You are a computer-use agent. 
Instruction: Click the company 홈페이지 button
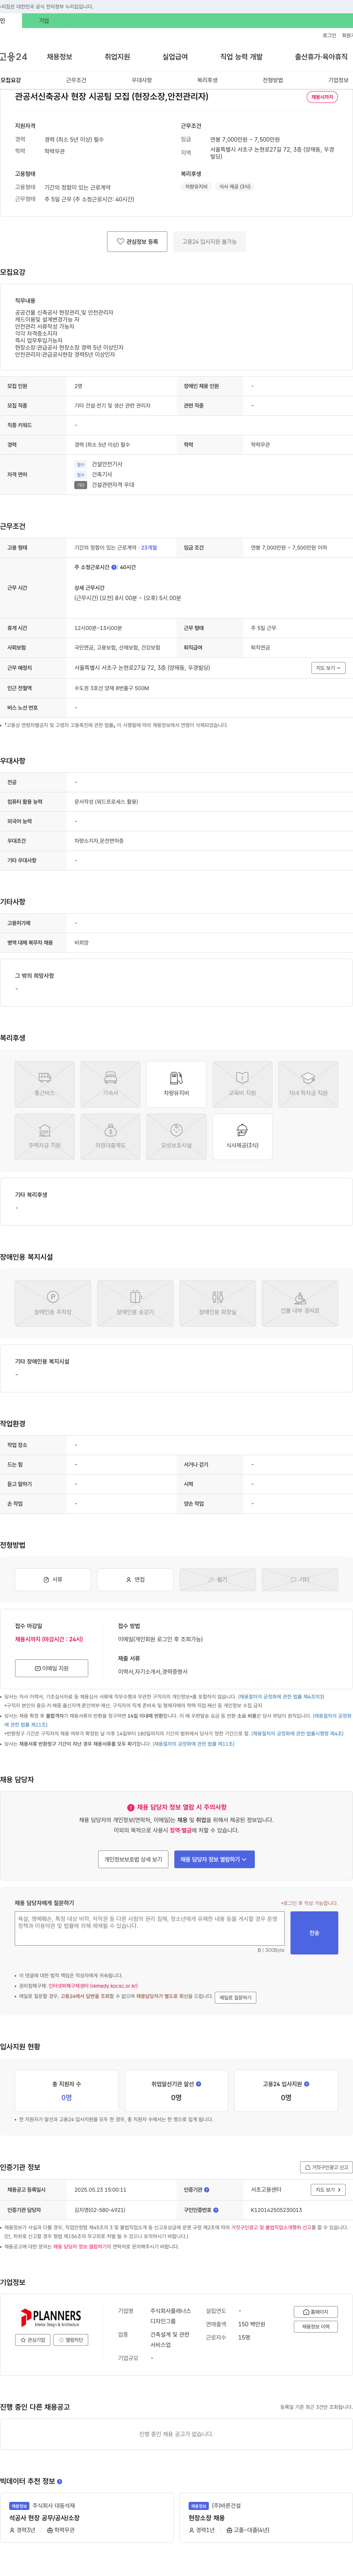pyautogui.click(x=316, y=2312)
